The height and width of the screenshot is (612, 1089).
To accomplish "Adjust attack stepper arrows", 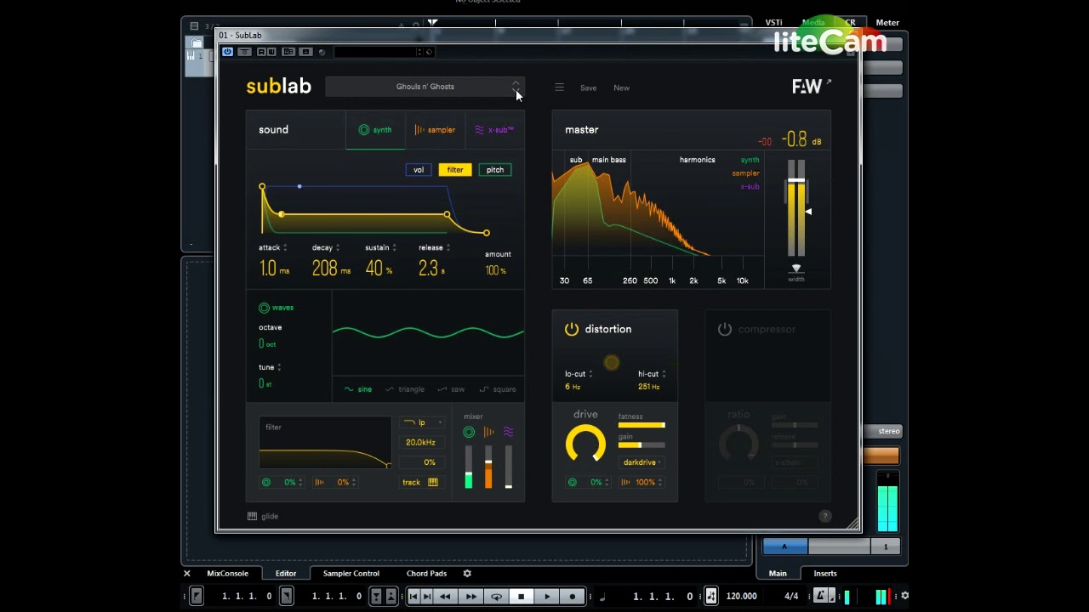I will [x=285, y=248].
